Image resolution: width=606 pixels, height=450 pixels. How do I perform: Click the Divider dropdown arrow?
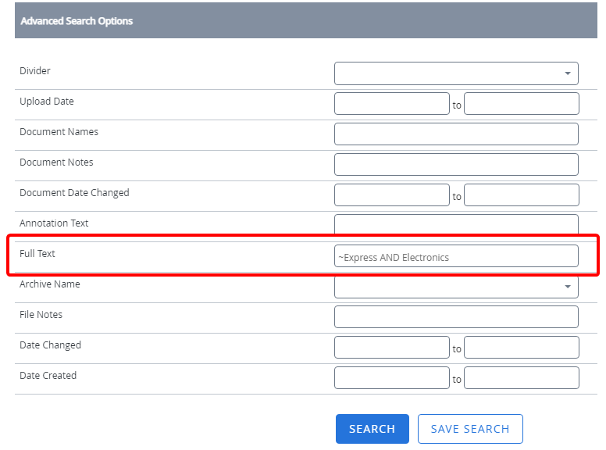568,74
